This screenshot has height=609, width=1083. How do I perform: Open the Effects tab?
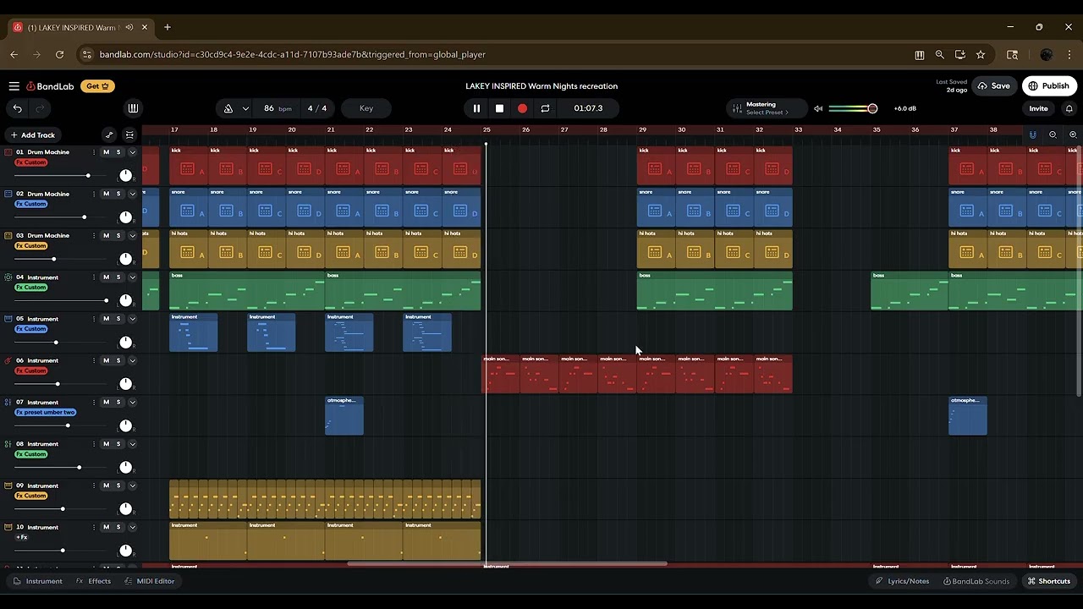93,581
